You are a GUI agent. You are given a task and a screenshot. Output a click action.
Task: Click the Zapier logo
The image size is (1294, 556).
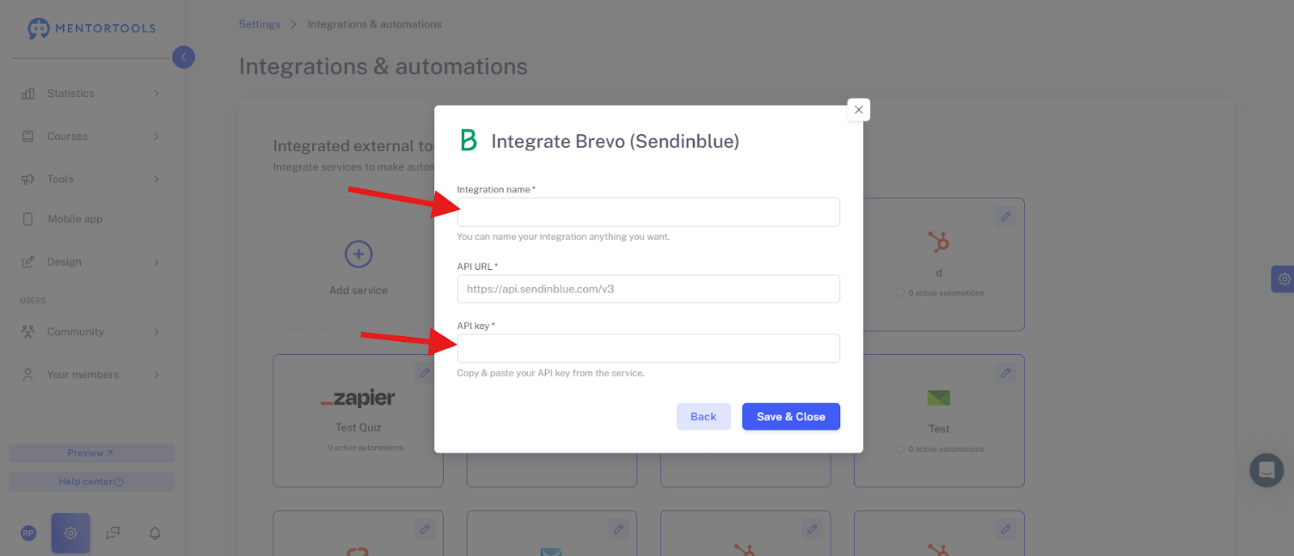358,398
